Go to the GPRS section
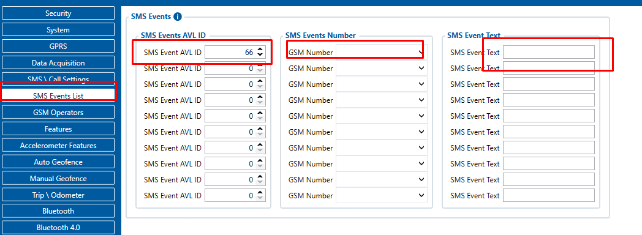Viewport: 642px width, 235px height. point(58,46)
